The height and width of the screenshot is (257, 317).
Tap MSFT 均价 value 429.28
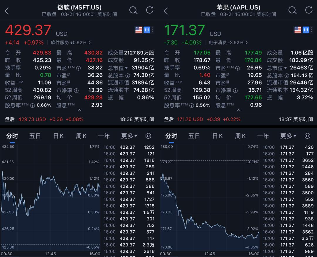[93, 97]
